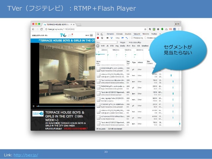The image size is (212, 159).
Task: Enable the Preserve log checkbox
Action: pos(132,38)
